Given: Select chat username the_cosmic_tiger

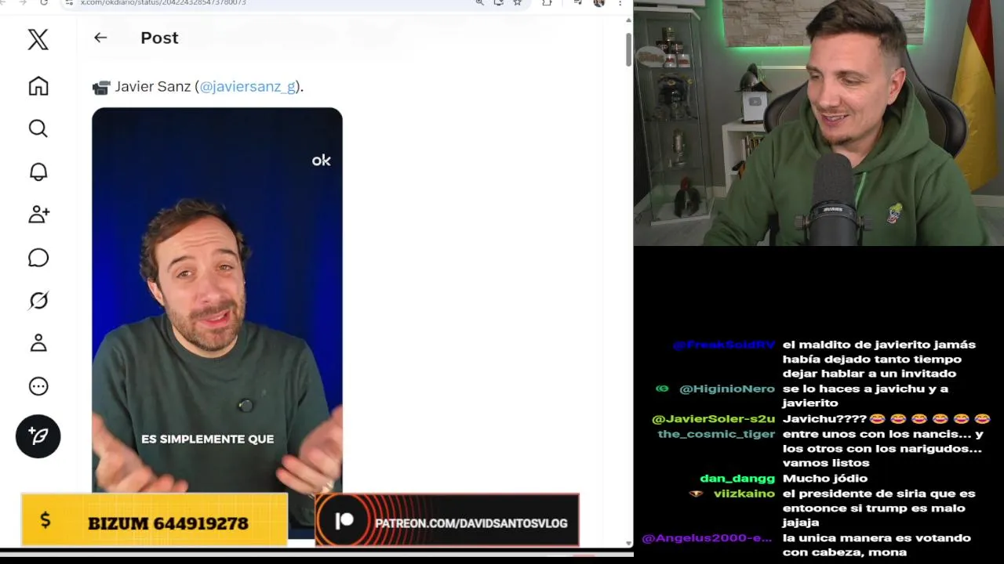Looking at the screenshot, I should pos(716,434).
